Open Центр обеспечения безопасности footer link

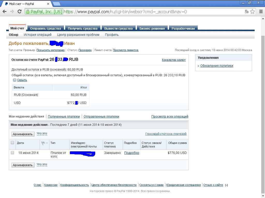coord(114,185)
